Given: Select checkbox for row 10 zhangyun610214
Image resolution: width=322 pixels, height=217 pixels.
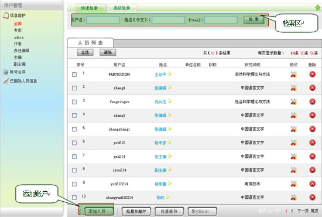Looking at the screenshot, I should [x=74, y=198].
